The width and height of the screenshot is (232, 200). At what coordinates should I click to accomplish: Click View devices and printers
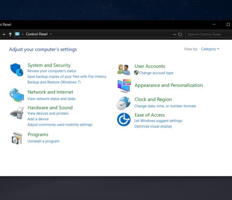tap(48, 113)
